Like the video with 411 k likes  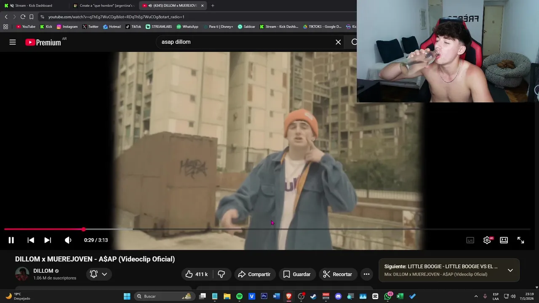[x=197, y=274]
